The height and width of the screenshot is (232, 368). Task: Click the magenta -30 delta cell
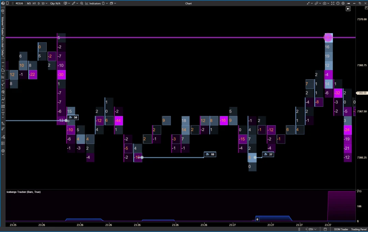[61, 74]
